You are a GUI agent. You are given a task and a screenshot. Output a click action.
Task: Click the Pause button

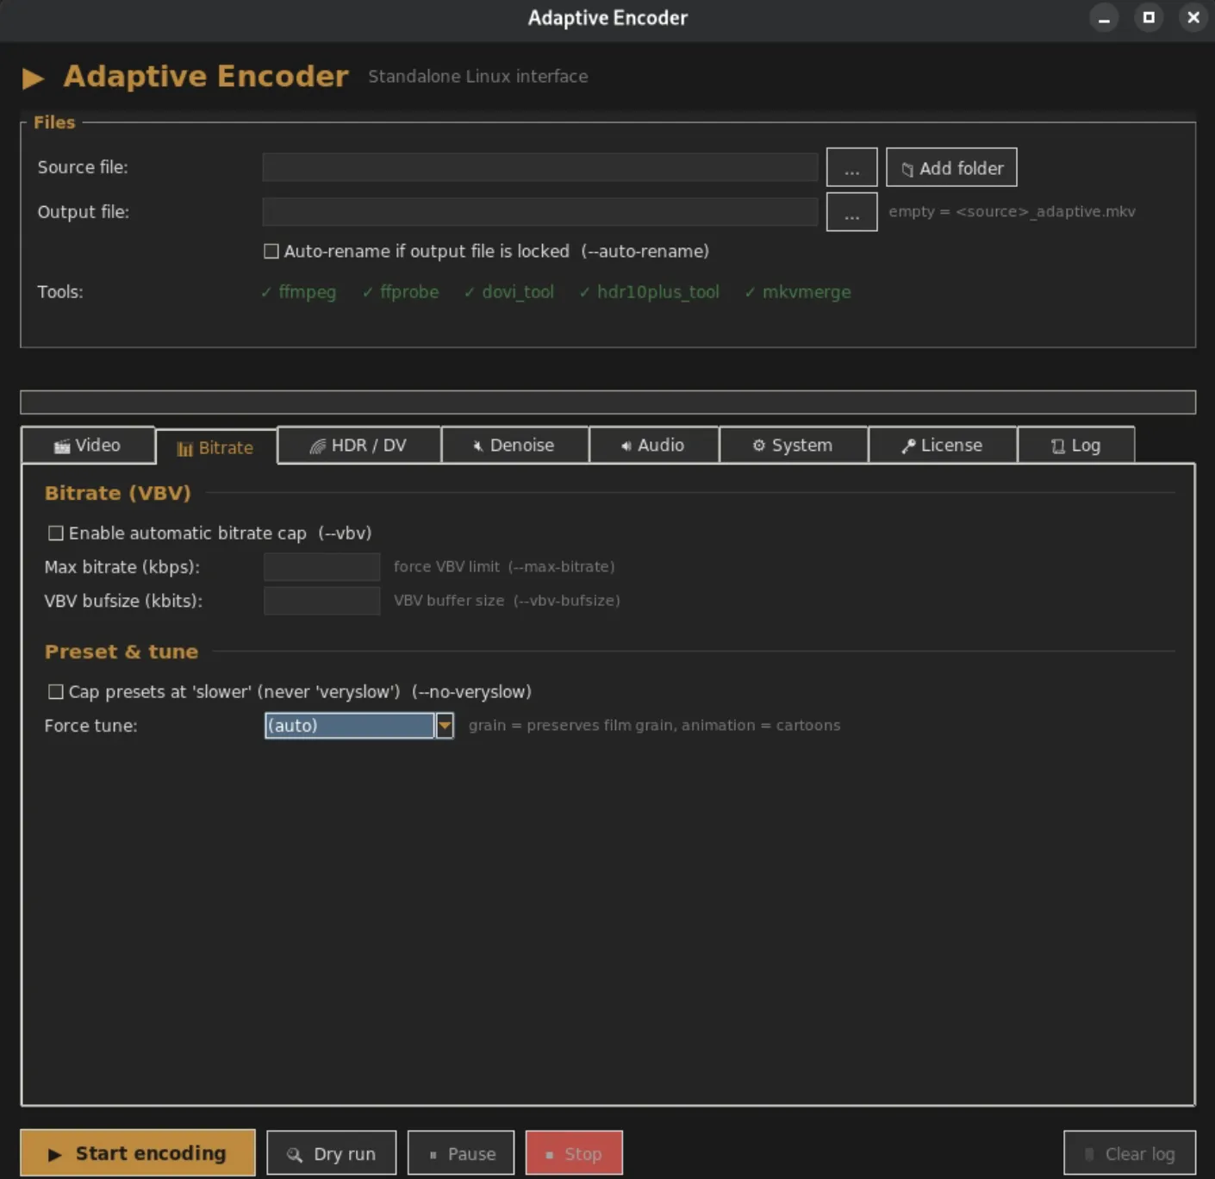pyautogui.click(x=461, y=1153)
